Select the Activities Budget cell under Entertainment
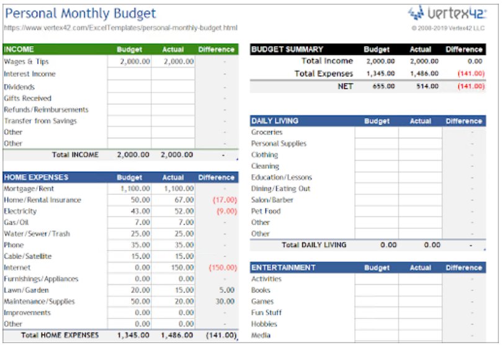Image resolution: width=502 pixels, height=345 pixels. pos(377,279)
